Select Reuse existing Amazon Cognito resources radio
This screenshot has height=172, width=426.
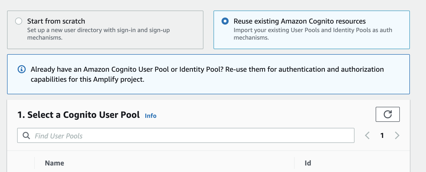[225, 21]
